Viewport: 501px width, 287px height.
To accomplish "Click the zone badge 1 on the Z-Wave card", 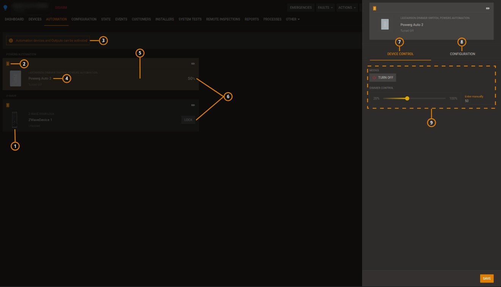I will [x=8, y=105].
